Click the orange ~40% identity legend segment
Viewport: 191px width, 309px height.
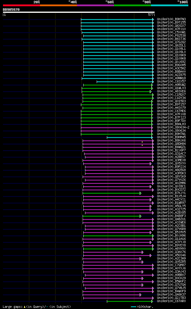[58, 5]
